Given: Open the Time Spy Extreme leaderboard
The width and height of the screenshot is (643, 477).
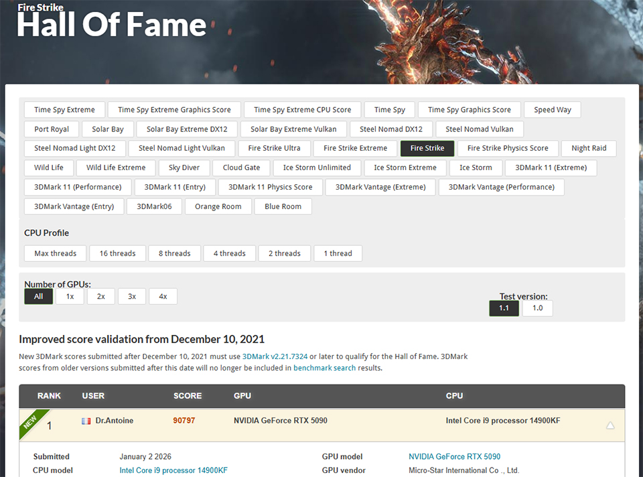Looking at the screenshot, I should point(64,109).
